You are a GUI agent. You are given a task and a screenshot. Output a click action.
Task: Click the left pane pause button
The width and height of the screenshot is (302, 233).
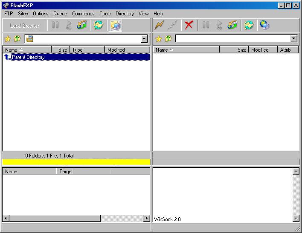click(x=55, y=25)
